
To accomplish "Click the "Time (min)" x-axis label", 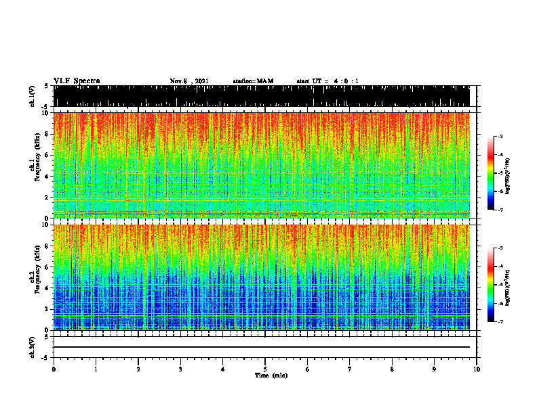I will click(271, 375).
